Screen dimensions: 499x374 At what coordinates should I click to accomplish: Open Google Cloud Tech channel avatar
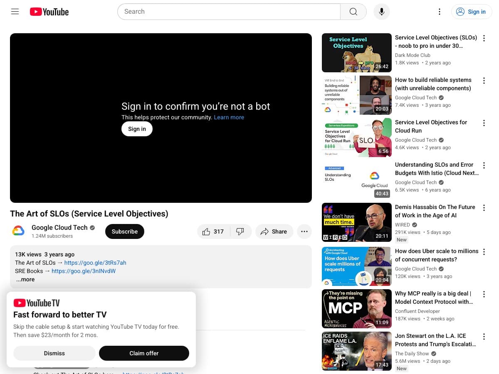pyautogui.click(x=18, y=231)
